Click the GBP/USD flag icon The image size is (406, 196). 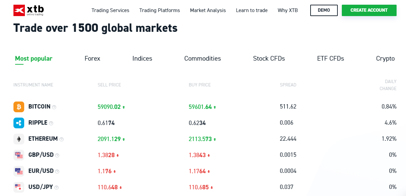pos(19,155)
